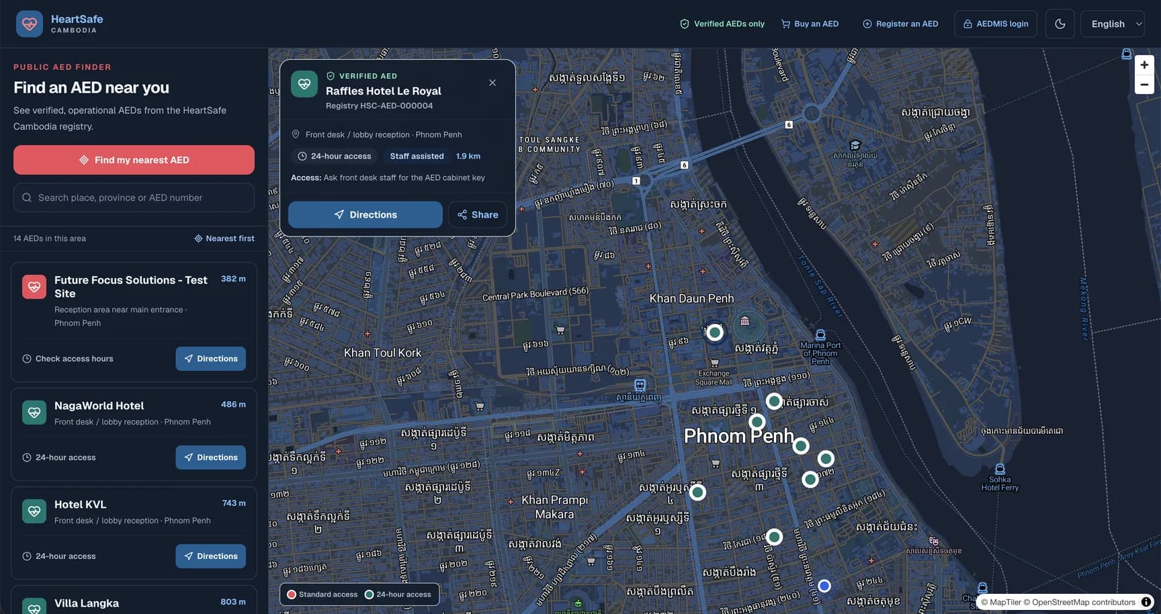
Task: Toggle dark mode with the moon icon
Action: 1060,24
